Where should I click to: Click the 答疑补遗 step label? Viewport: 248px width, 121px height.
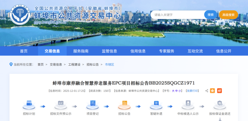pos(156,114)
